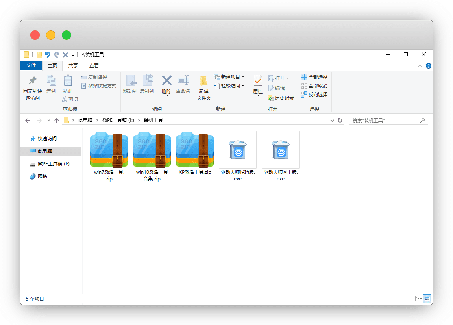
Task: Click the History (历史记录) icon
Action: [271, 98]
